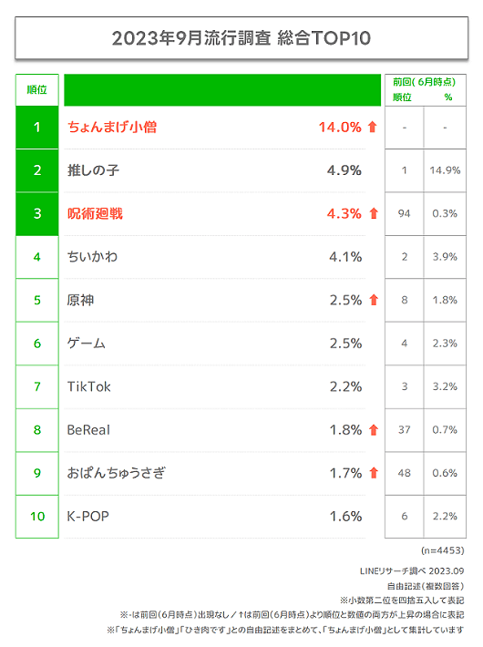Click the 呪術廻戦 entry text

[x=95, y=214]
